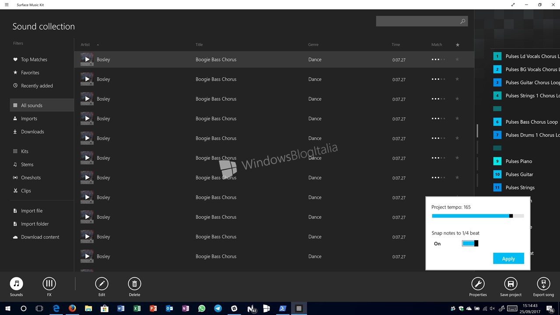Screen dimensions: 560x315
Task: Play the first Bosley sound preview
Action: [x=87, y=59]
